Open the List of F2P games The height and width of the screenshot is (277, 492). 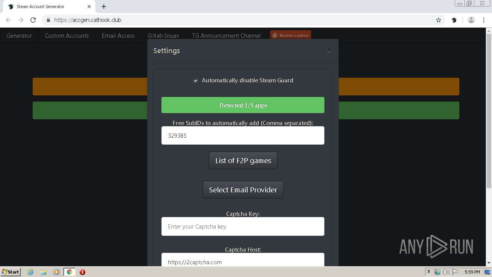243,160
